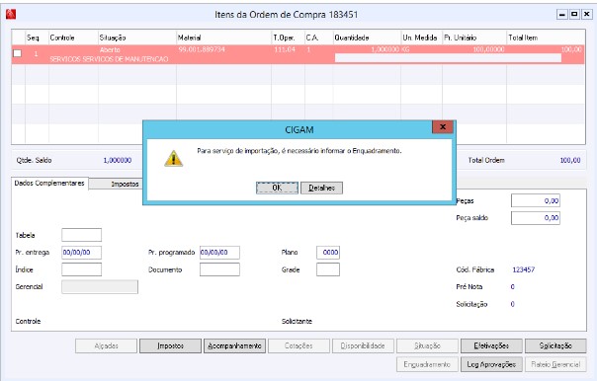Click the Quantidade column header
The image size is (597, 381).
click(367, 38)
